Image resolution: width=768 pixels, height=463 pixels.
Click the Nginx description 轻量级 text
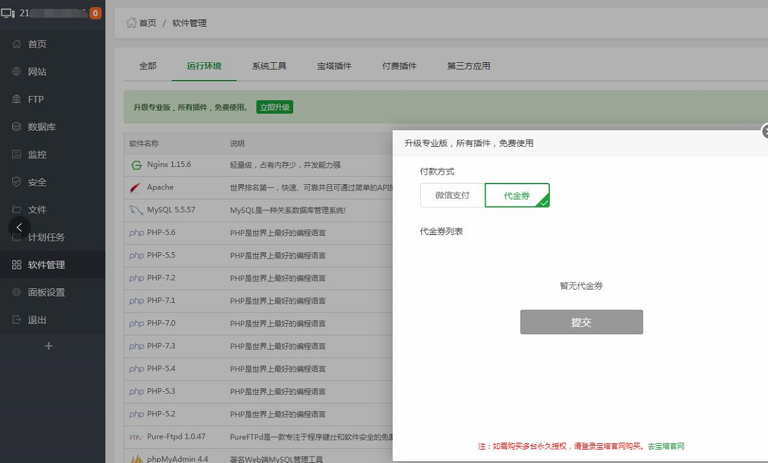[x=285, y=165]
